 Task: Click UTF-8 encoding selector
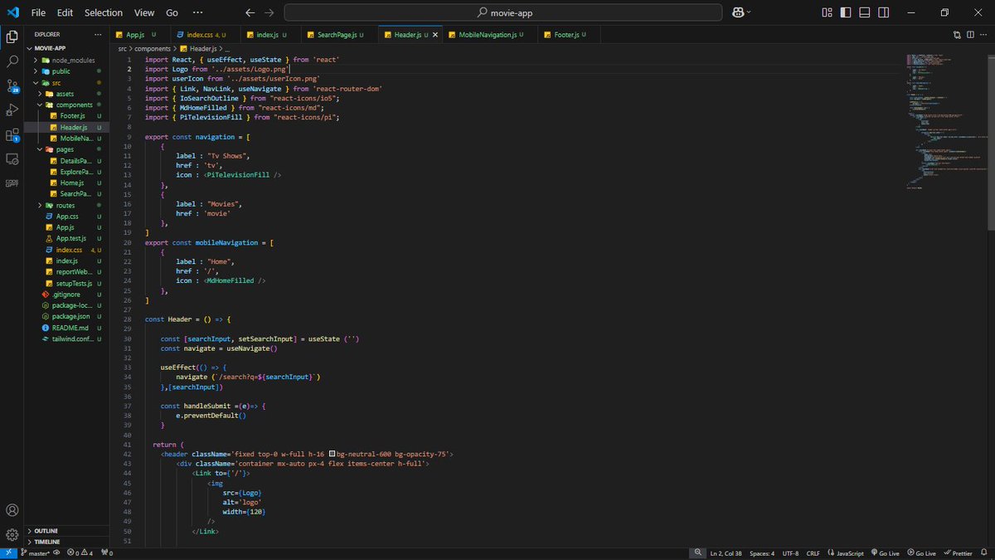pyautogui.click(x=791, y=553)
